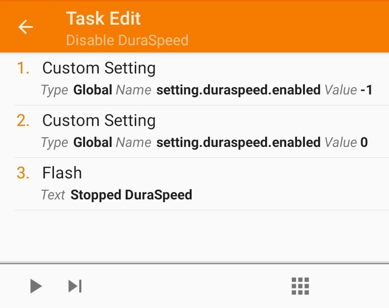The width and height of the screenshot is (389, 308).
Task: Open the first Custom Setting action
Action: (x=202, y=79)
